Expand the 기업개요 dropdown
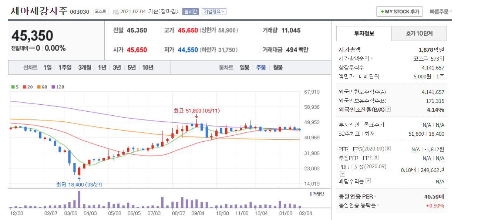The height and width of the screenshot is (220, 478). (x=214, y=11)
